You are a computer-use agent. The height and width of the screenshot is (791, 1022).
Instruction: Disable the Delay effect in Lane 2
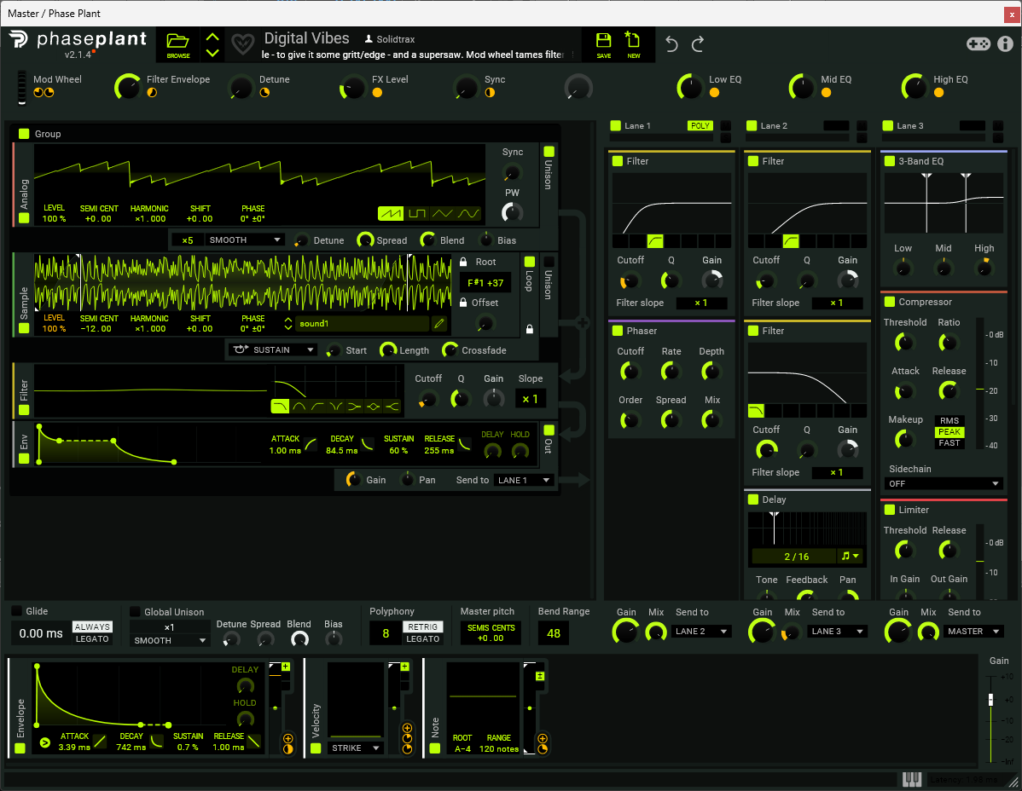pos(753,499)
